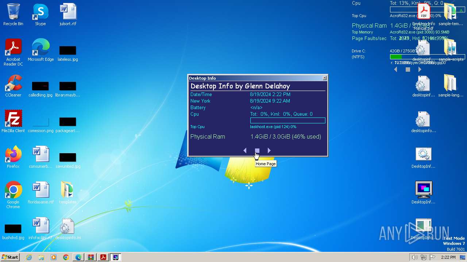This screenshot has height=262, width=467.
Task: Close the Desktop Info window
Action: [x=325, y=78]
